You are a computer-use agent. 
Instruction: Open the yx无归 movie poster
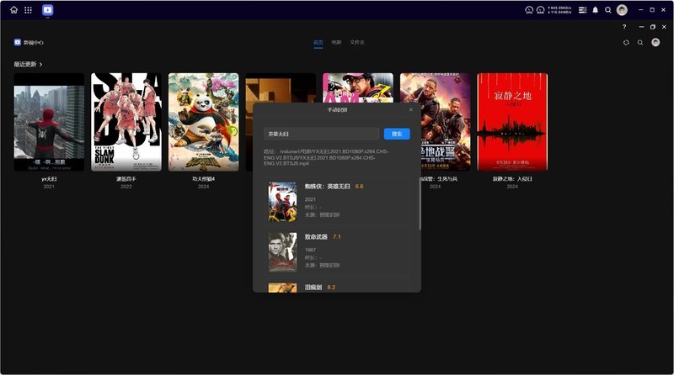tap(49, 122)
